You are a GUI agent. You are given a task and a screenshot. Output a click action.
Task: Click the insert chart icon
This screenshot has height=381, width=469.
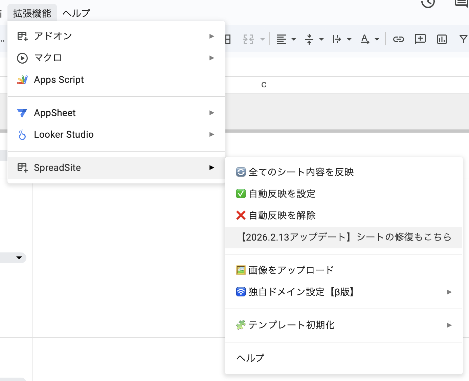[442, 39]
